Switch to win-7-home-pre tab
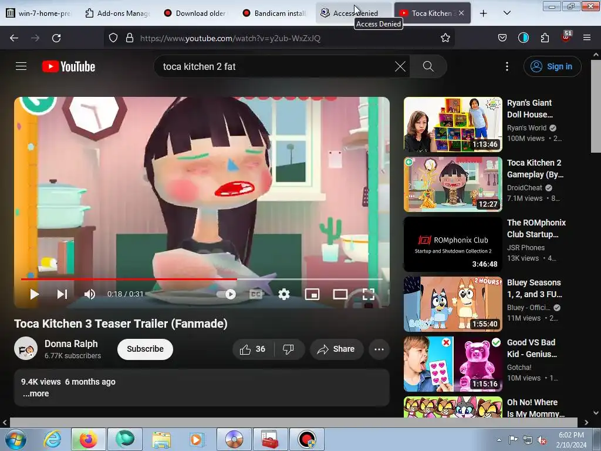 tap(39, 13)
